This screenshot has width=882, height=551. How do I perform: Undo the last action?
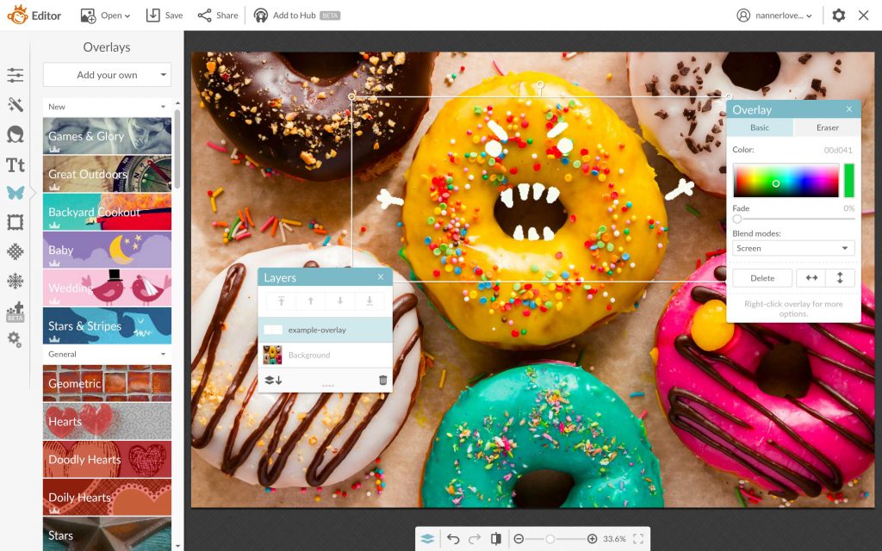(x=454, y=538)
